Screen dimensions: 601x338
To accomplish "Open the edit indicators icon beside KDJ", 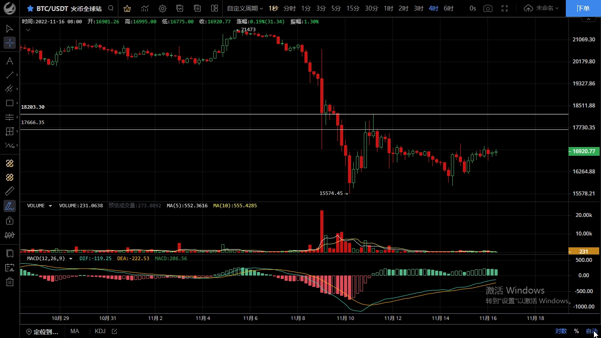I will (114, 331).
